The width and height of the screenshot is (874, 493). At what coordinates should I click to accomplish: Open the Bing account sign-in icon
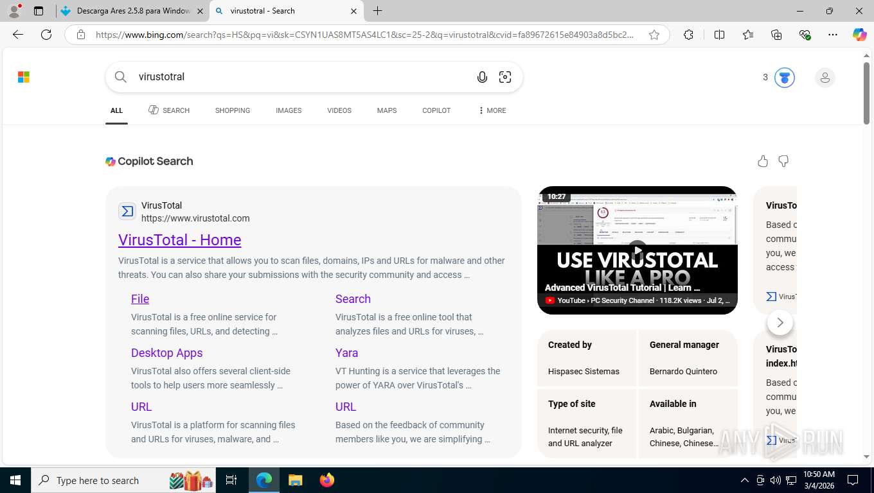click(825, 78)
